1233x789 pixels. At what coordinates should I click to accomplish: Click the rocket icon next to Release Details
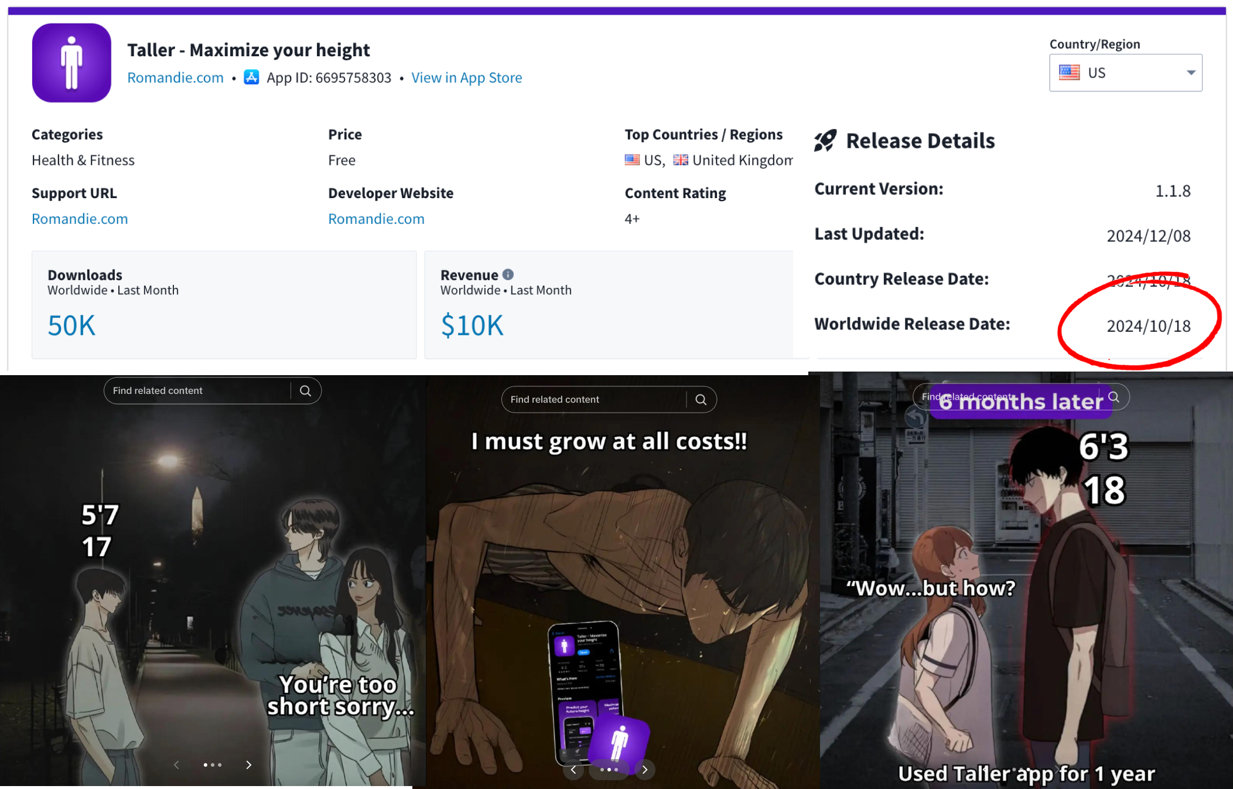(825, 141)
